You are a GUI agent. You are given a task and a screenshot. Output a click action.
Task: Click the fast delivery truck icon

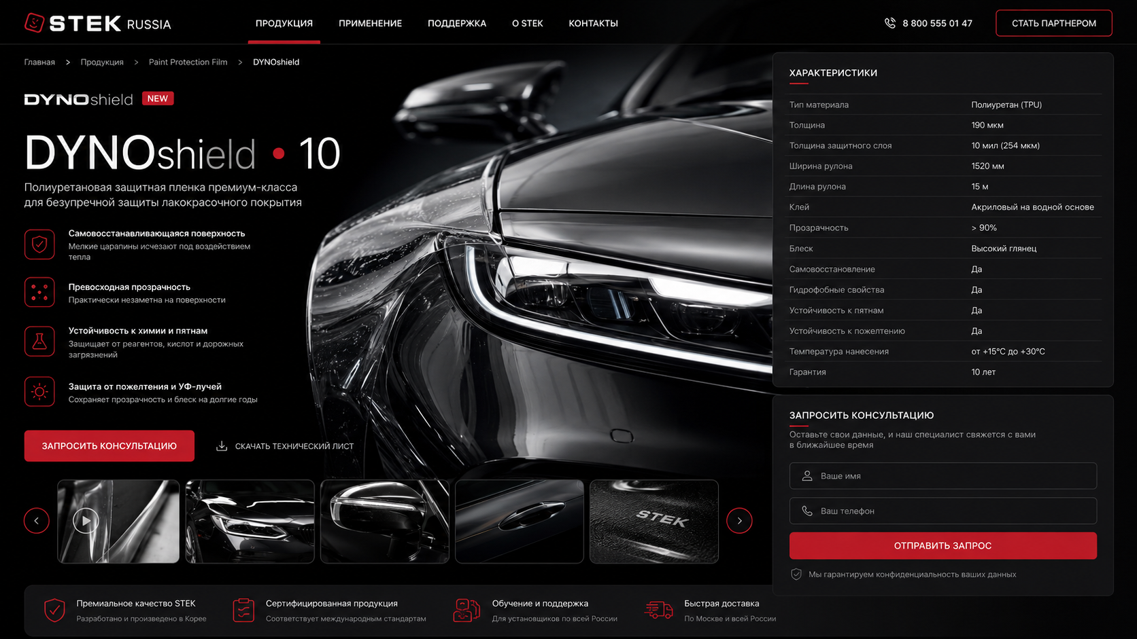point(658,610)
